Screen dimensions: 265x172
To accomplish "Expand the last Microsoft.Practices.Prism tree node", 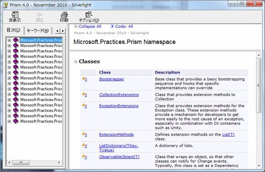I will [9, 121].
